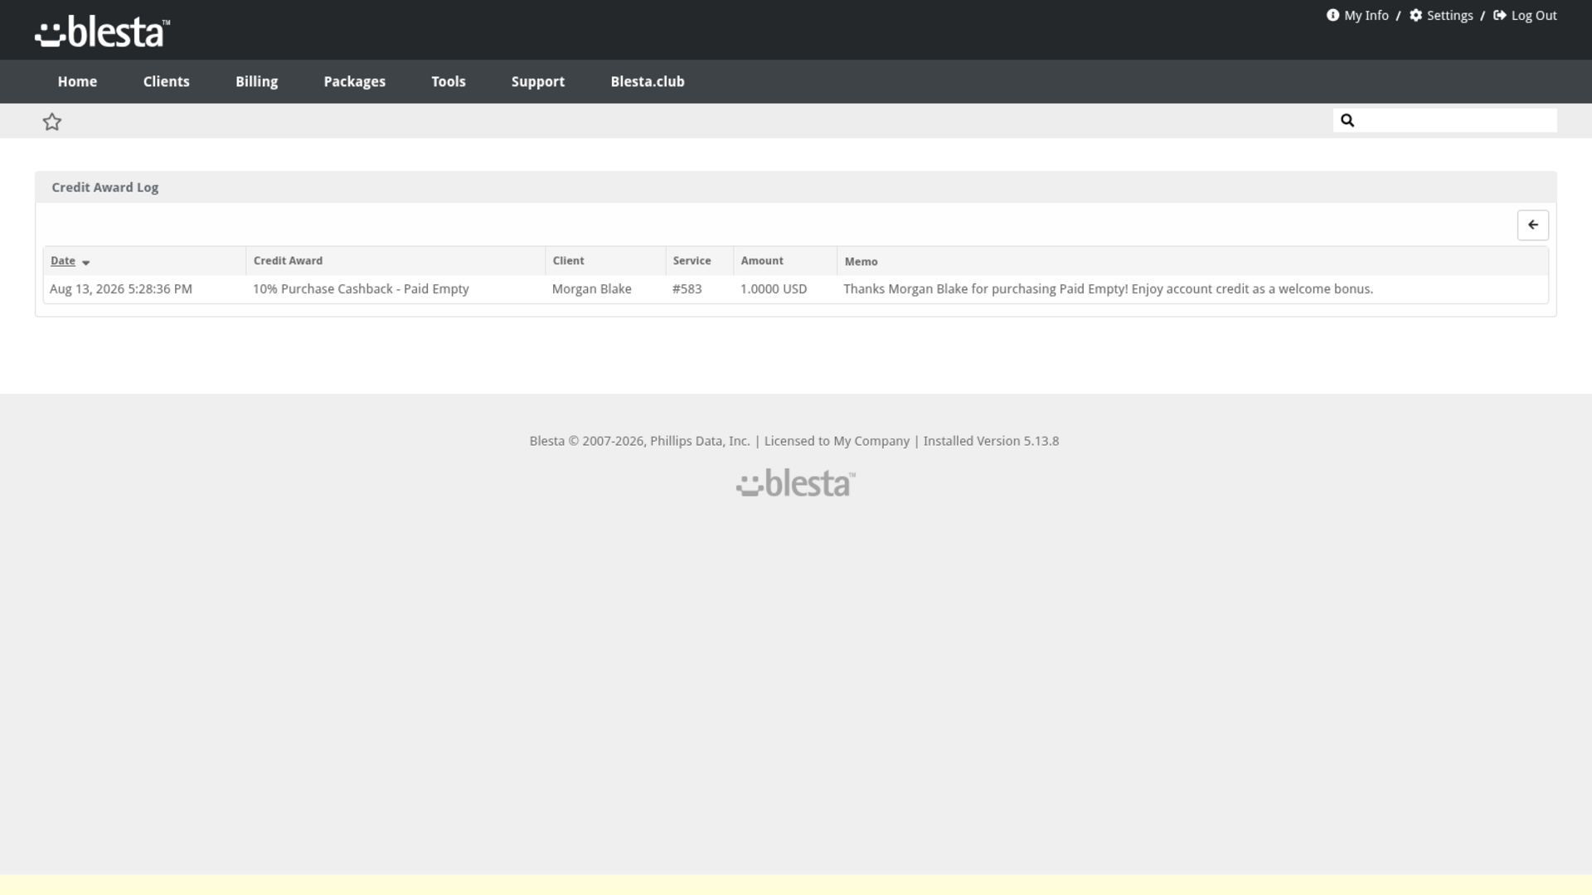Screen dimensions: 1592x895
Task: Click the info icon beside My Info
Action: (1332, 15)
